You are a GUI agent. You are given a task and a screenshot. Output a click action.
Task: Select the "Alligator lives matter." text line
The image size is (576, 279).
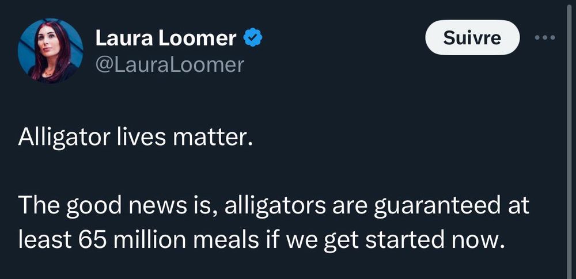[x=135, y=139]
